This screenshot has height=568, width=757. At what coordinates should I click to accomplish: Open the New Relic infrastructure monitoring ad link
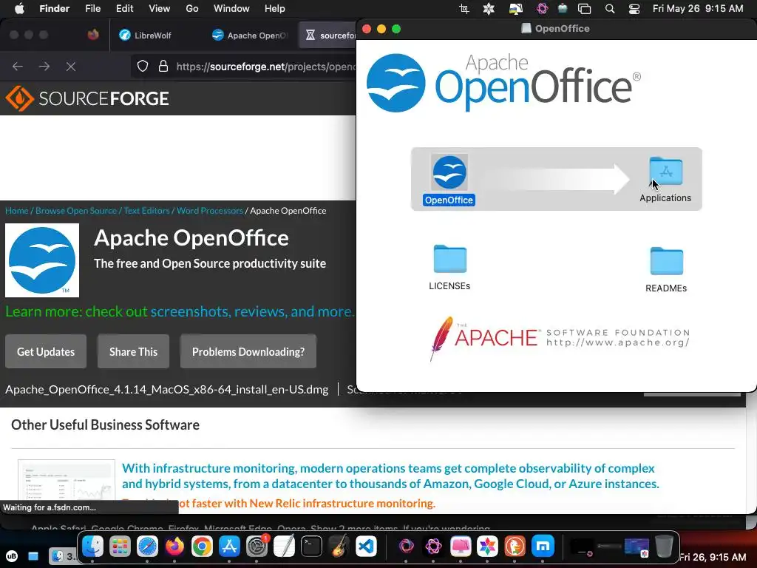tap(390, 476)
